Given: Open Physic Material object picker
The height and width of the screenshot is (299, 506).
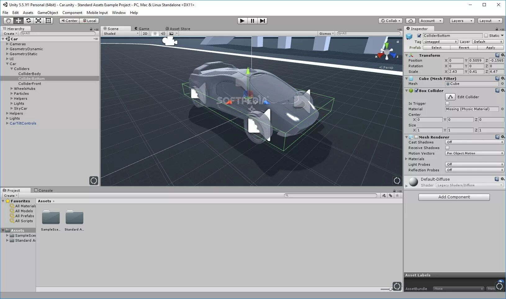Looking at the screenshot, I should pos(502,109).
